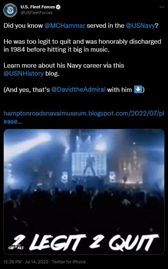The width and height of the screenshot is (168, 269).
Task: Click the '2 LEGIT 2 QUIT' caption text
Action: pos(86,242)
